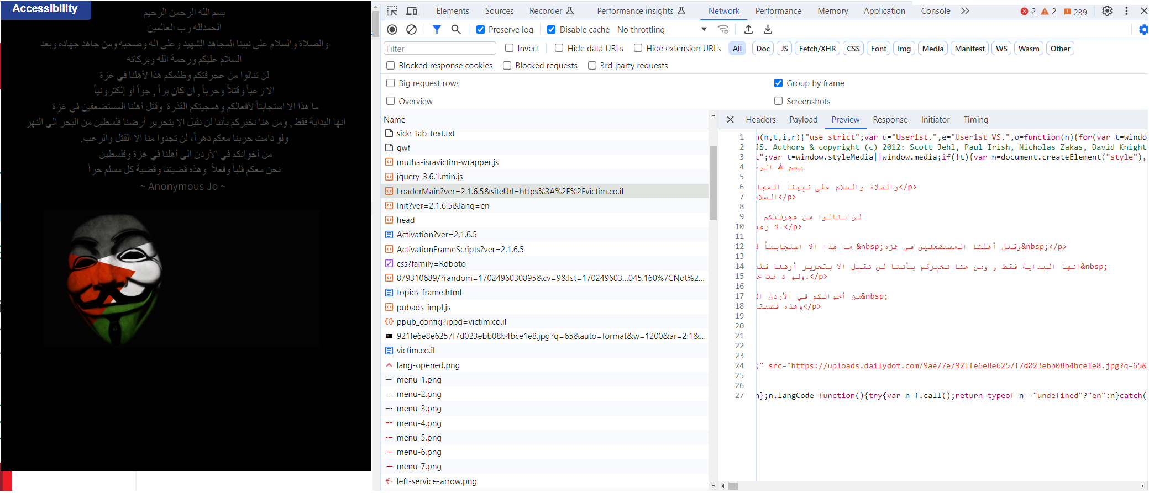Enable Hide extension URLs checkbox
The width and height of the screenshot is (1149, 493).
[x=638, y=49]
